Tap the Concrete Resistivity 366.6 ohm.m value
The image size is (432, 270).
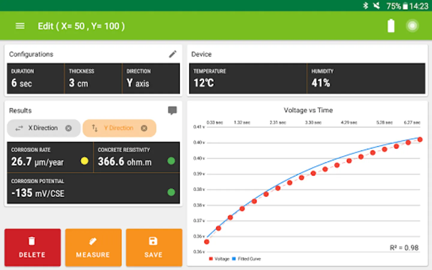point(124,162)
